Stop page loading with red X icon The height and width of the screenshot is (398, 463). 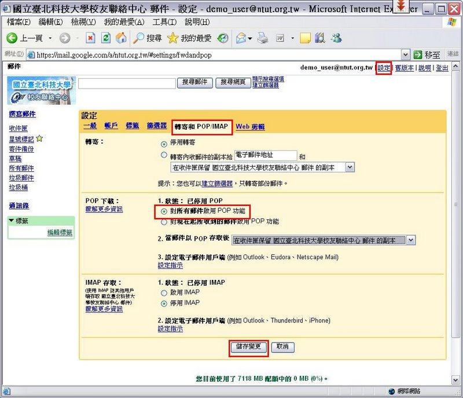point(90,38)
